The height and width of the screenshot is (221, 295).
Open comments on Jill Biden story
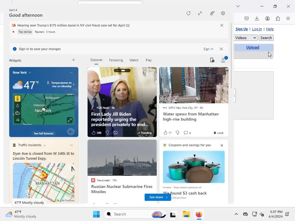point(116,133)
